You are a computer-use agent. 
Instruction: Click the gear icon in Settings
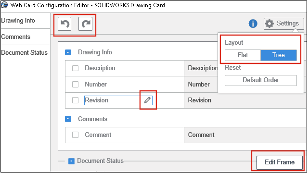pyautogui.click(x=269, y=24)
